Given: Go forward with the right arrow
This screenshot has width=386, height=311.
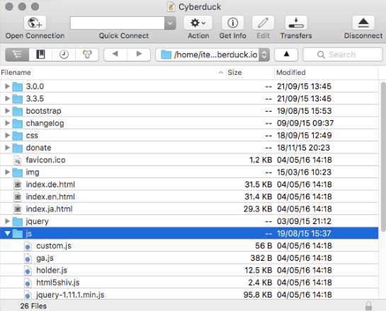Looking at the screenshot, I should coord(139,54).
